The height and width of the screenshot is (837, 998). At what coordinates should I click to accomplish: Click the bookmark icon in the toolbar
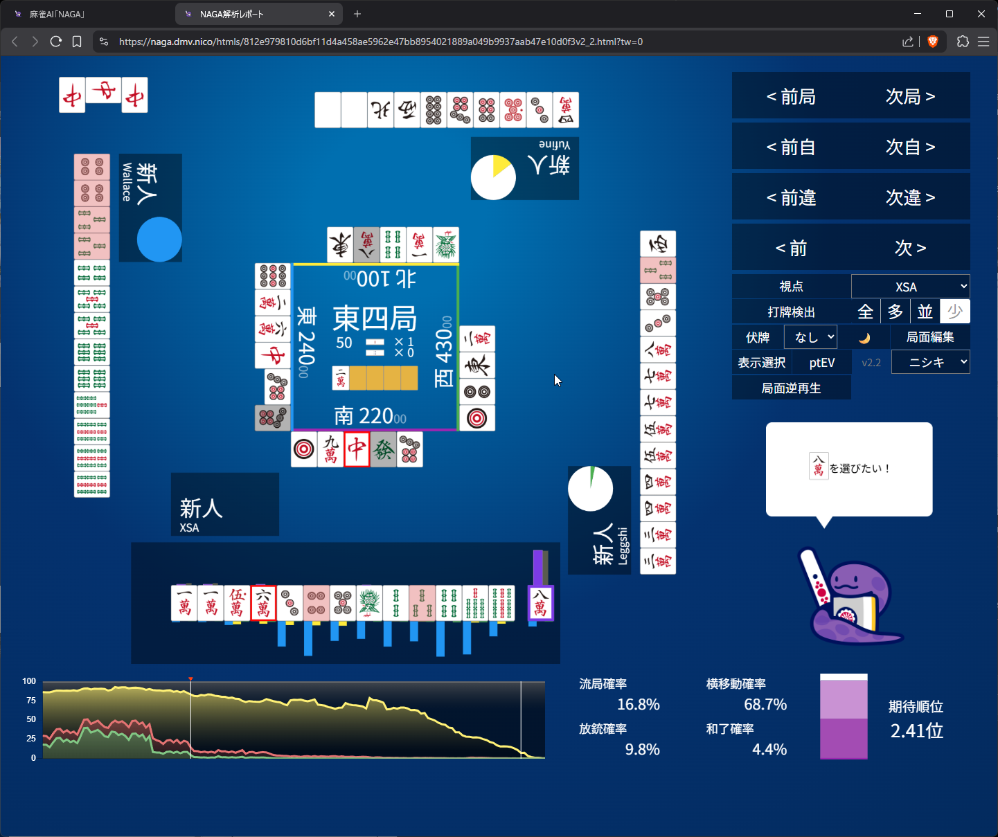77,42
